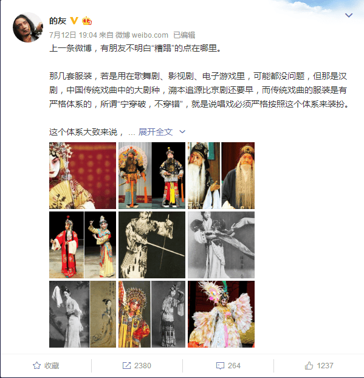Open comments via speech bubble icon 264
Image resolution: width=364 pixels, height=378 pixels.
[x=220, y=366]
